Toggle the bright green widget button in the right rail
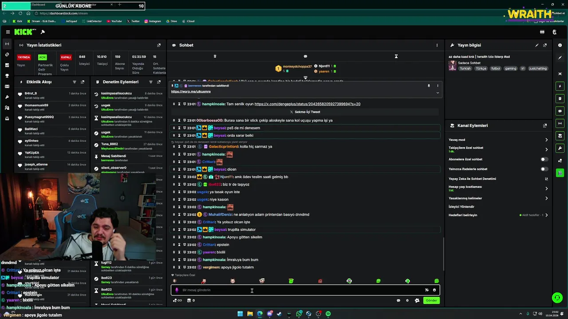Screen dimensions: 568x319 [x=560, y=173]
